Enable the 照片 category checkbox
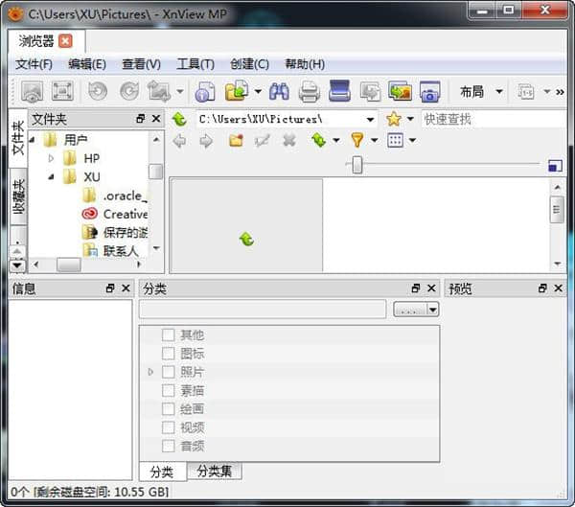Viewport: 575px width, 507px height. coord(168,372)
